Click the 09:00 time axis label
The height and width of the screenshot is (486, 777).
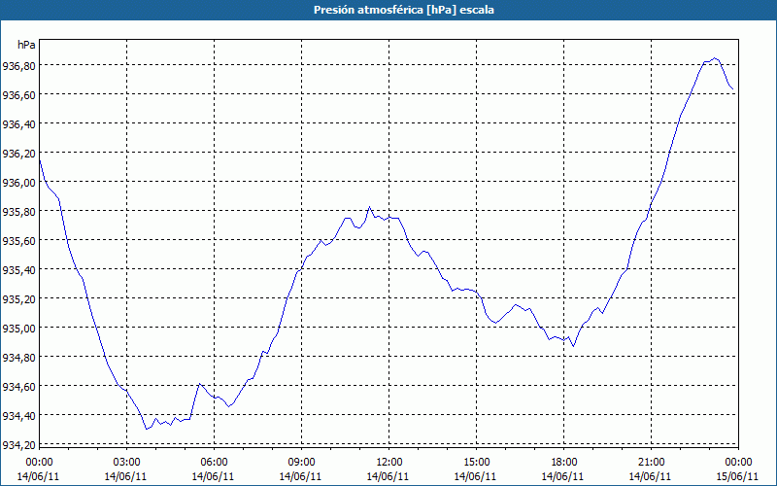click(301, 463)
